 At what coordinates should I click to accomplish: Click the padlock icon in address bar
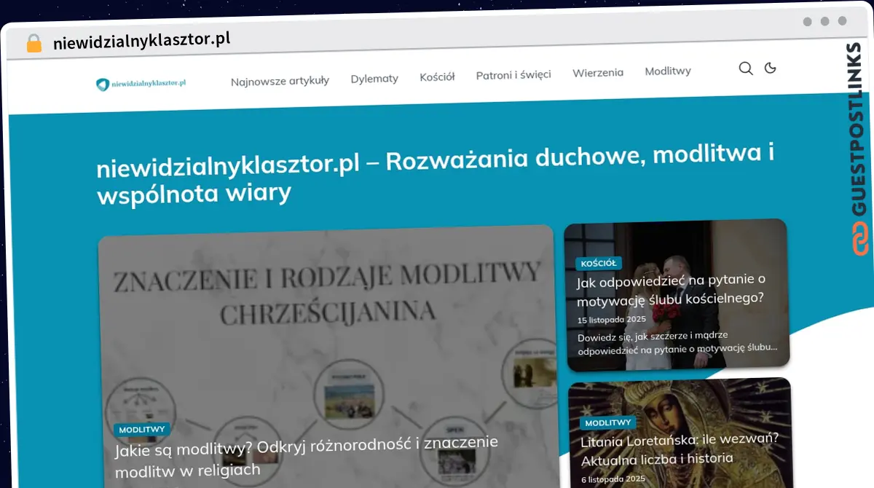click(34, 43)
